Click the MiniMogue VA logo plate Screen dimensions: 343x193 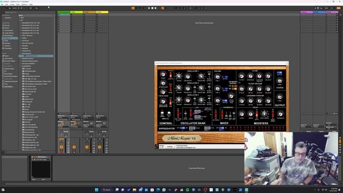[182, 138]
